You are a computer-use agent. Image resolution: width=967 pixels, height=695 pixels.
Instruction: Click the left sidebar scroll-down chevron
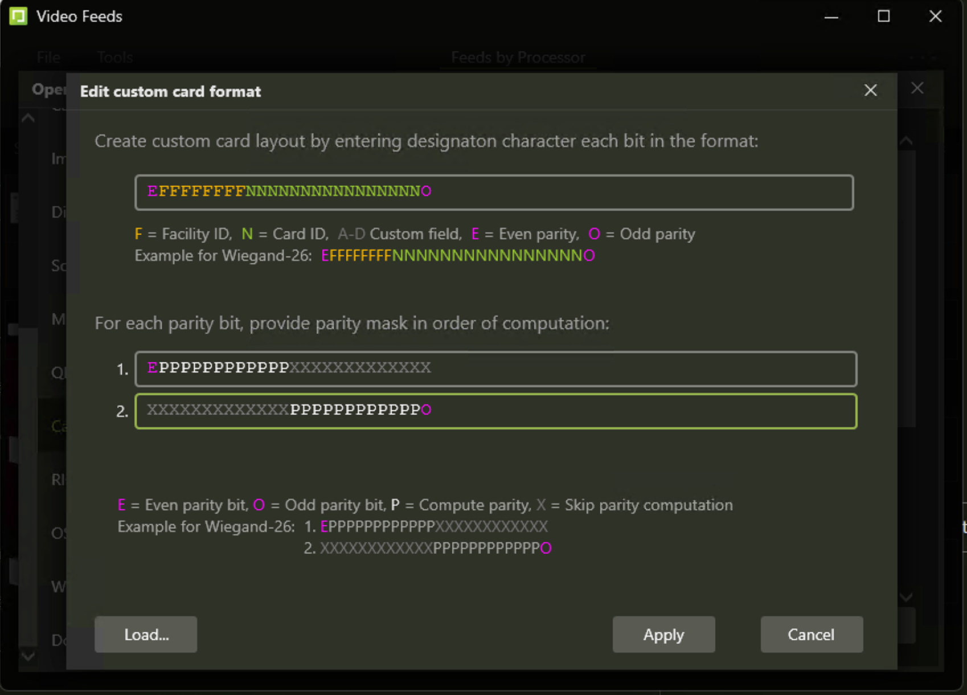pos(28,656)
